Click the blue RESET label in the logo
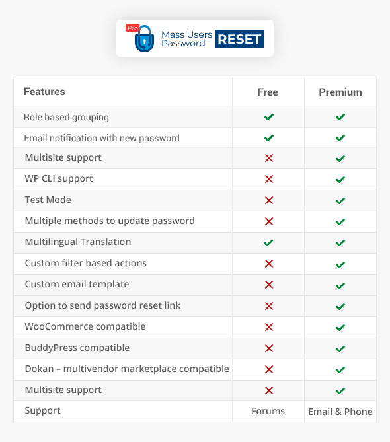This screenshot has height=442, width=390. tap(239, 38)
